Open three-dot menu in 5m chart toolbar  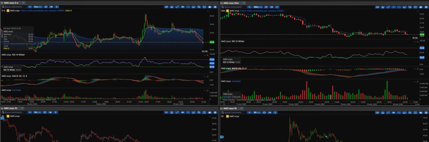(x=57, y=7)
